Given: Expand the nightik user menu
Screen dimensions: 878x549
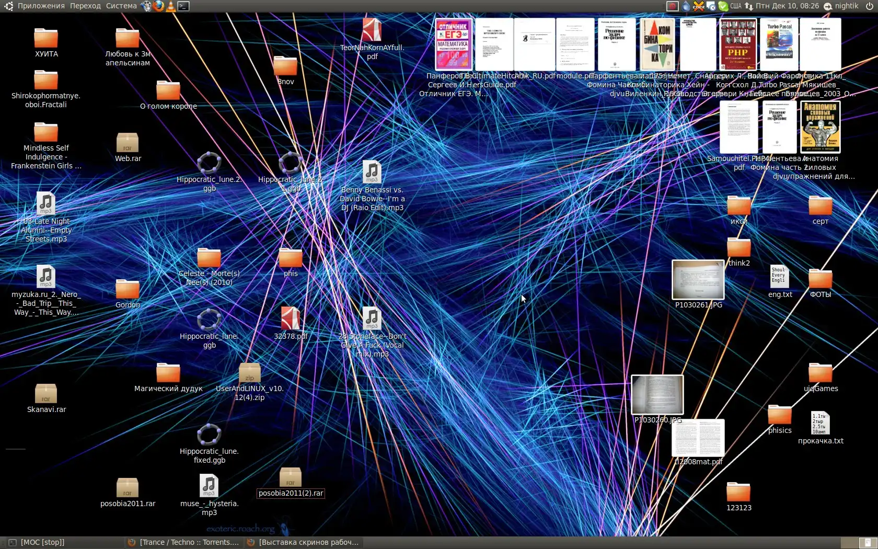Looking at the screenshot, I should coord(841,6).
